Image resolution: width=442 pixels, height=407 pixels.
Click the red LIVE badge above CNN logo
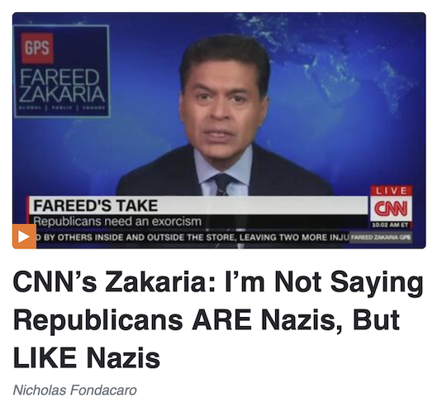point(391,191)
